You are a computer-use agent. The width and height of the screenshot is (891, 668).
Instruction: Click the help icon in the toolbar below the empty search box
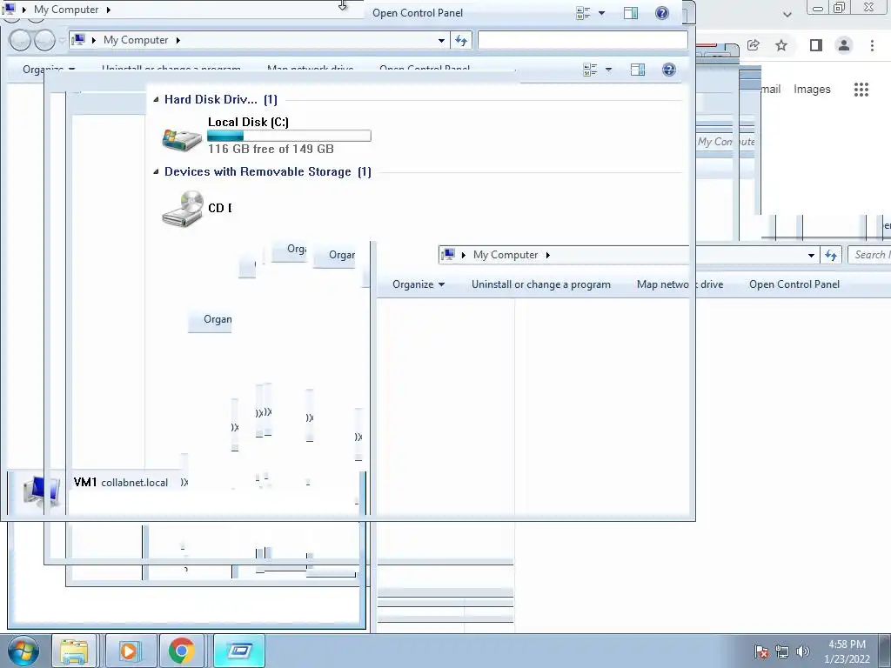point(669,70)
